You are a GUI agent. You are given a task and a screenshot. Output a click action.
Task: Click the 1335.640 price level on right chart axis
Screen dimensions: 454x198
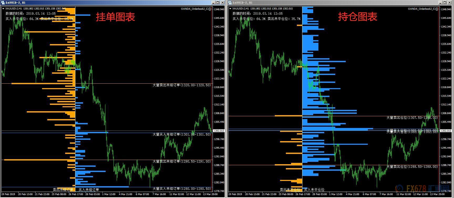click(446, 44)
